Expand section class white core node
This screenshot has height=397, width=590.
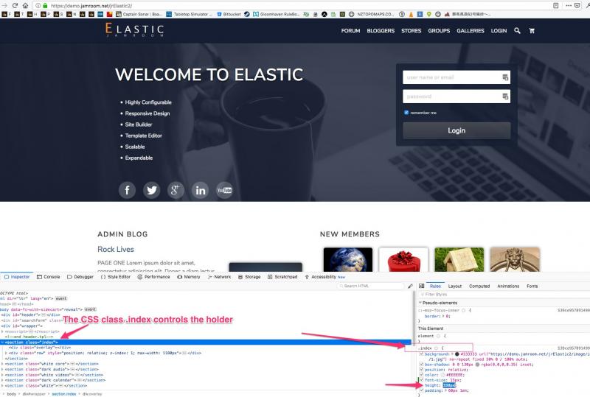2,364
